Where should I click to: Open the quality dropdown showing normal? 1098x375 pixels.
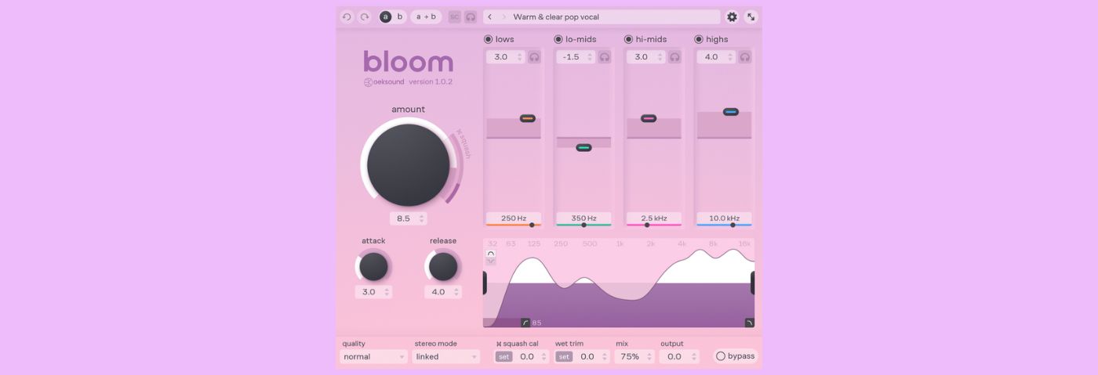pos(373,357)
